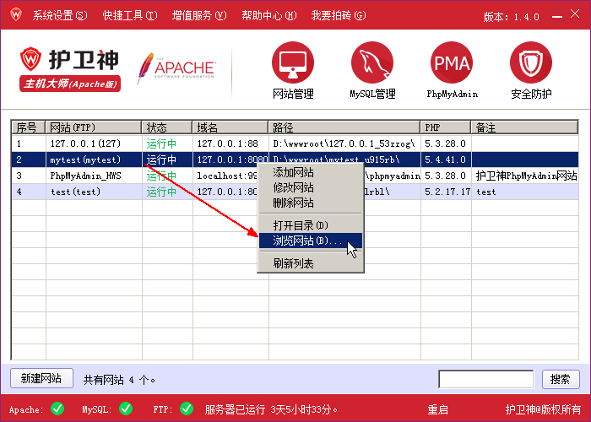
Task: Click the MySQL green check status icon
Action: pyautogui.click(x=126, y=408)
